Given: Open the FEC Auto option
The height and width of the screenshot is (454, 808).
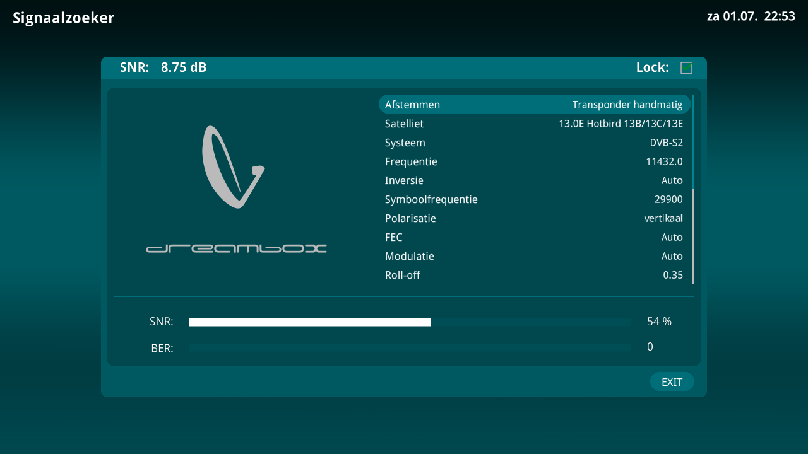Looking at the screenshot, I should 672,237.
